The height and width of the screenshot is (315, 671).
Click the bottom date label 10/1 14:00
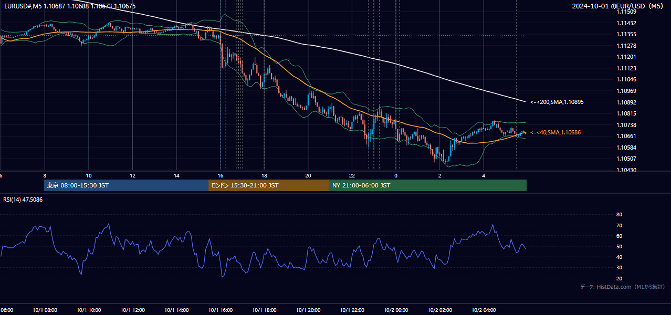177,310
